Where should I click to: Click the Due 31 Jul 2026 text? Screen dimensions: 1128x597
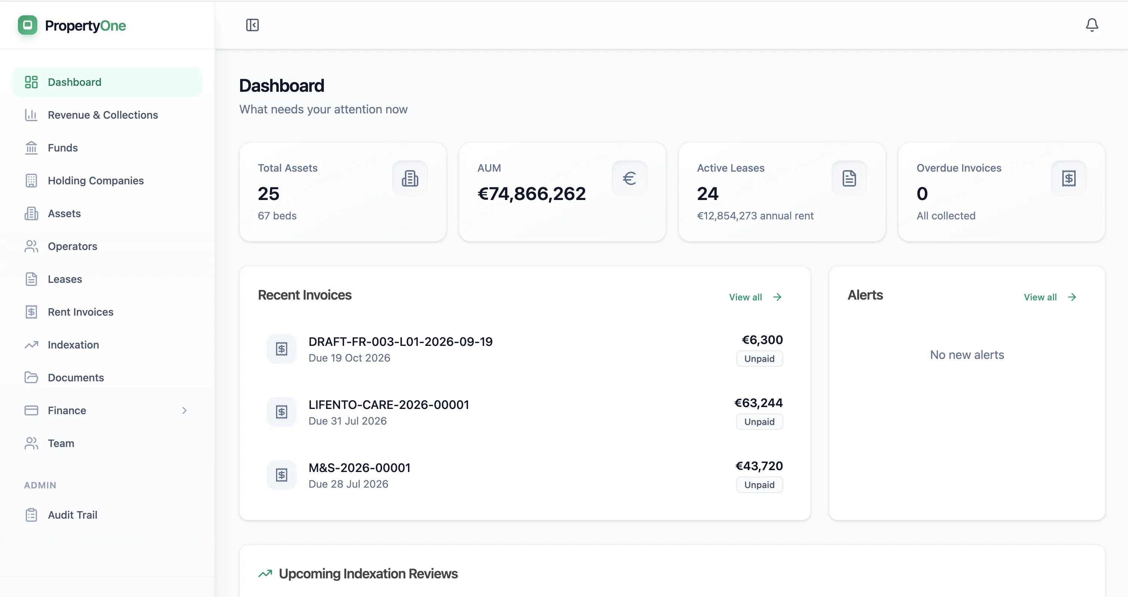coord(347,421)
